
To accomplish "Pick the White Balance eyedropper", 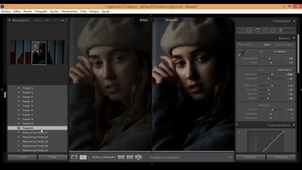I will [242, 53].
